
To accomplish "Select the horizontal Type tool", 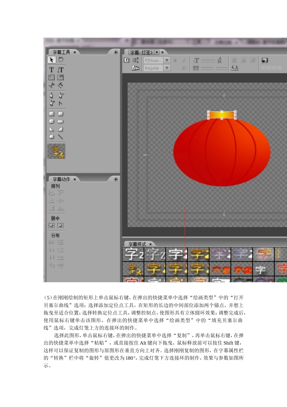I will [52, 70].
